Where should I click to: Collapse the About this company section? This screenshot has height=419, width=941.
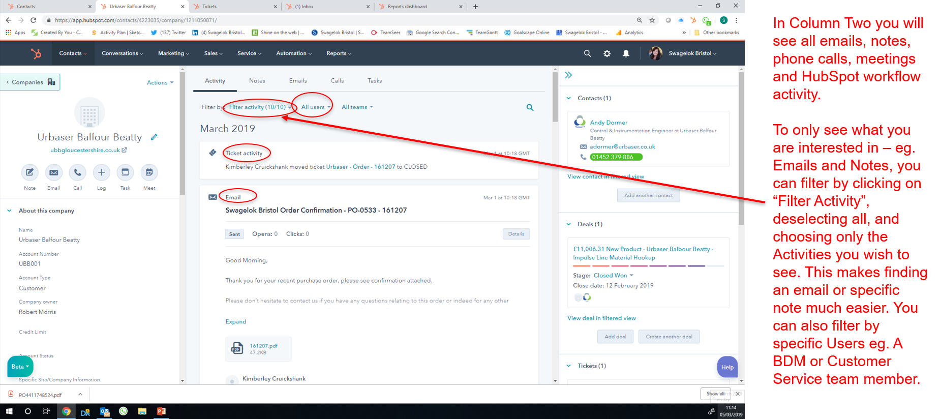9,211
